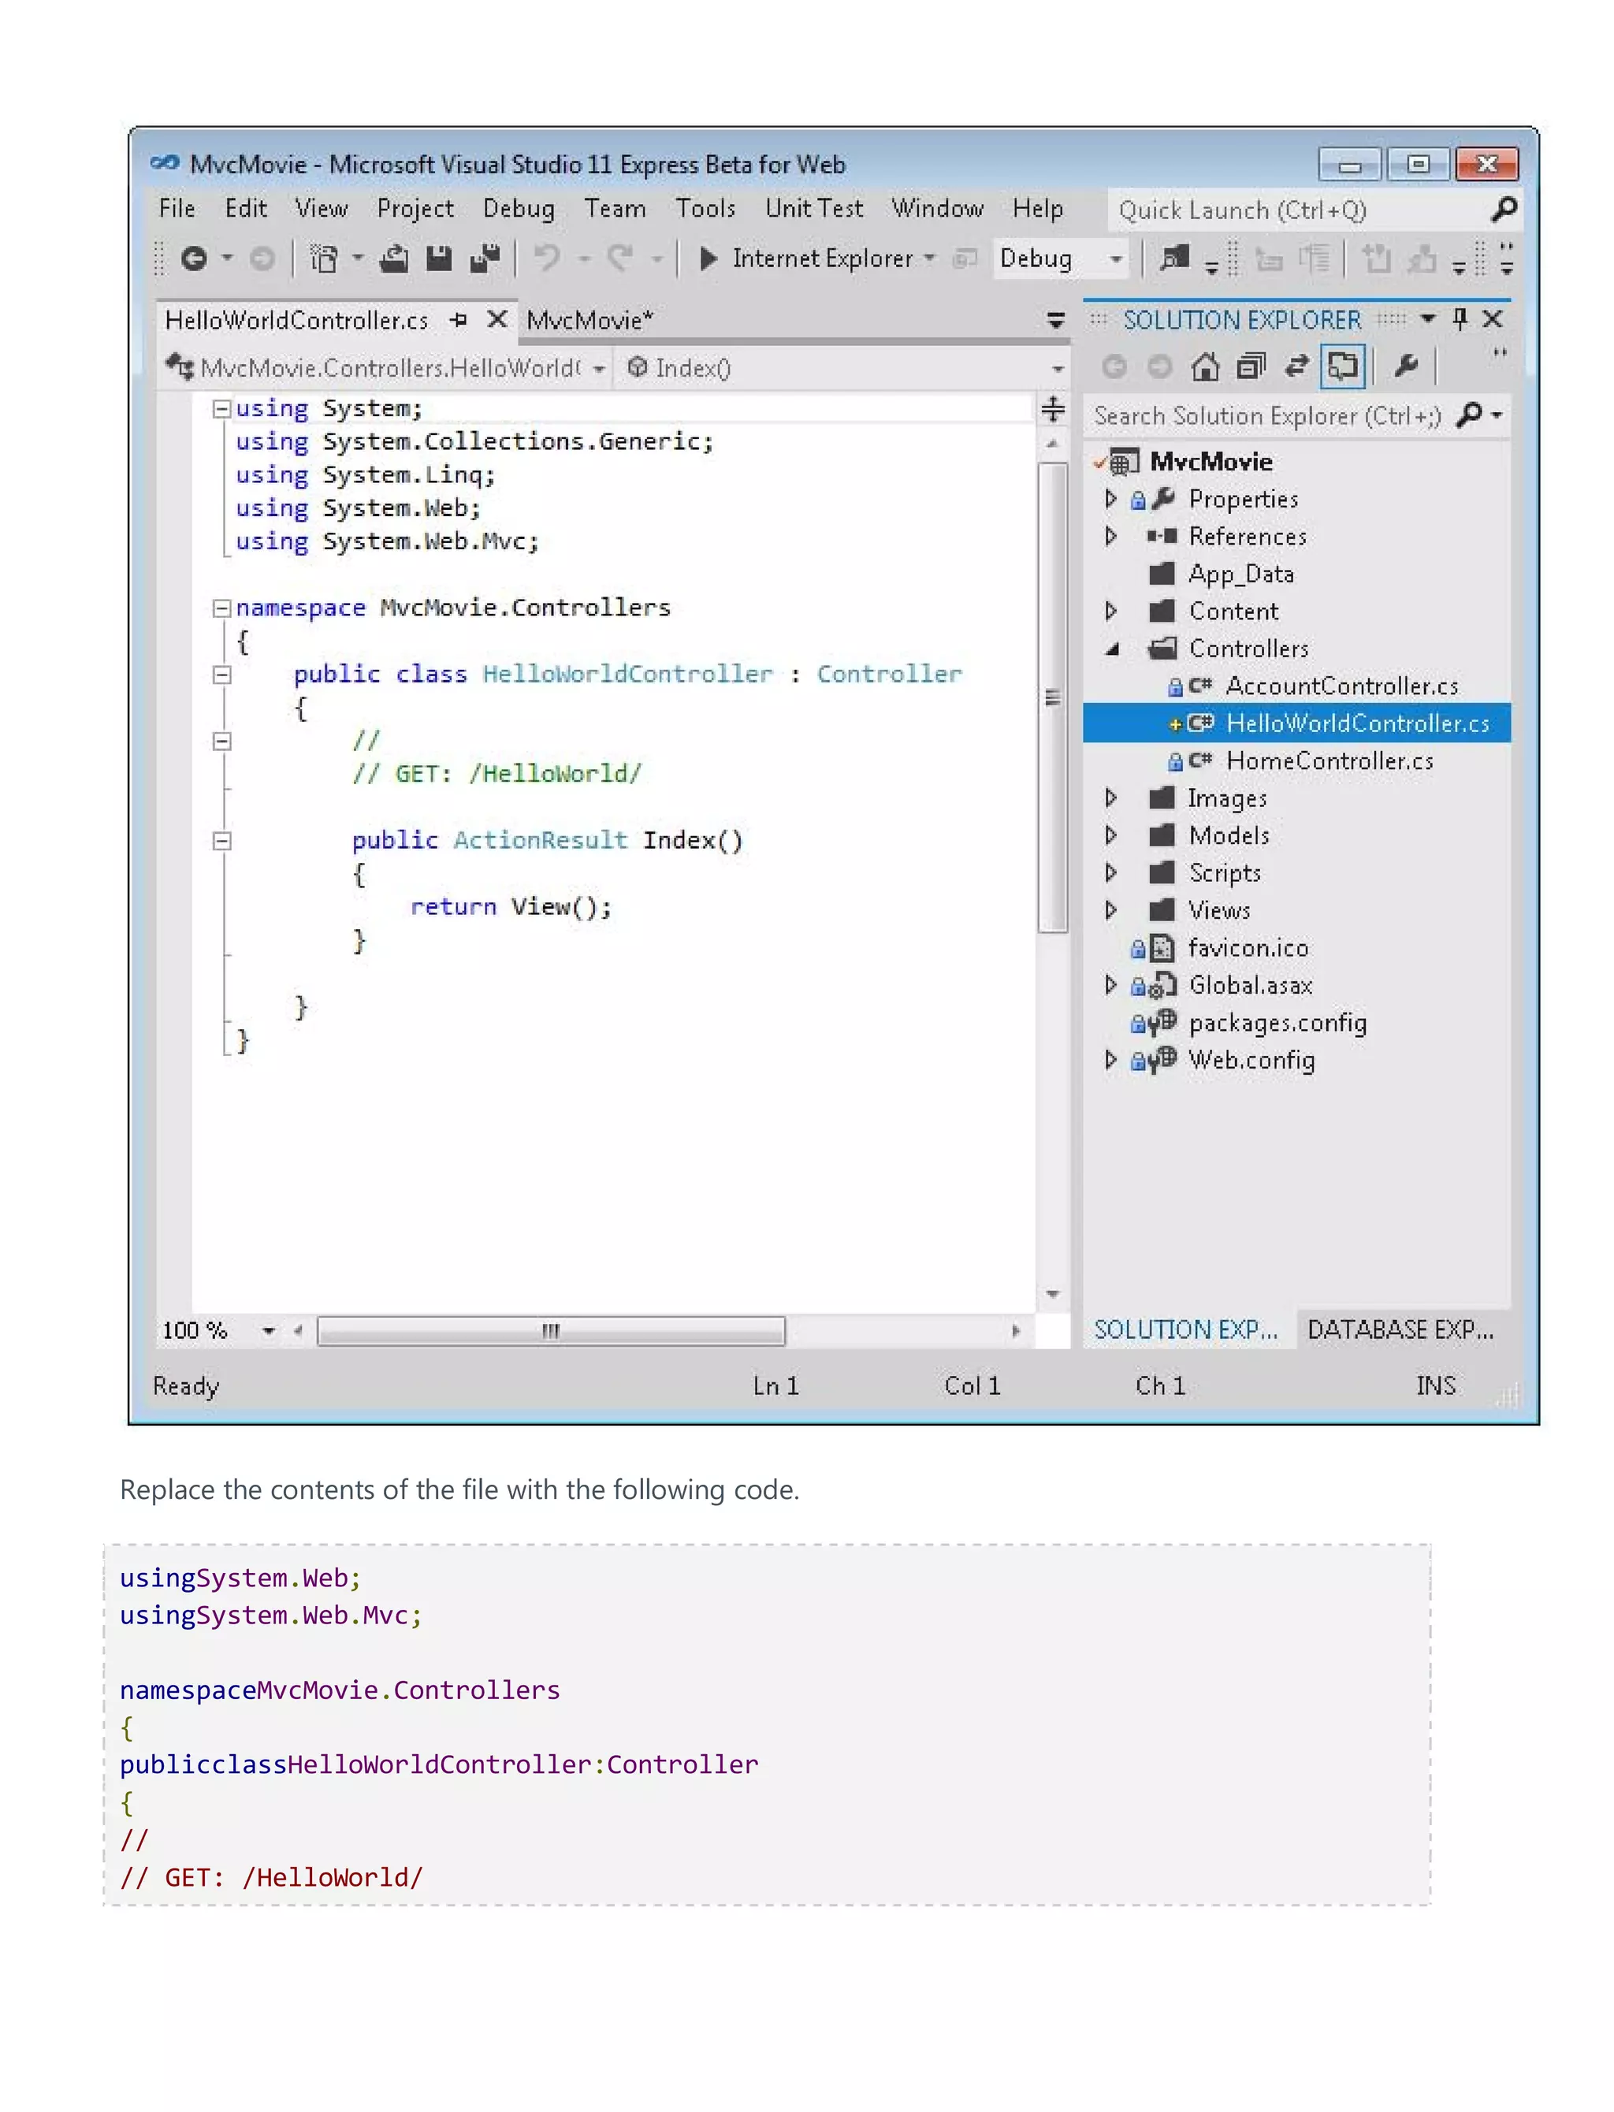The width and height of the screenshot is (1614, 2112).
Task: Collapse the HelloWorldController class outlining block
Action: coord(222,675)
